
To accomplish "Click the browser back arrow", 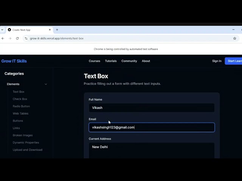I will coord(3,38).
